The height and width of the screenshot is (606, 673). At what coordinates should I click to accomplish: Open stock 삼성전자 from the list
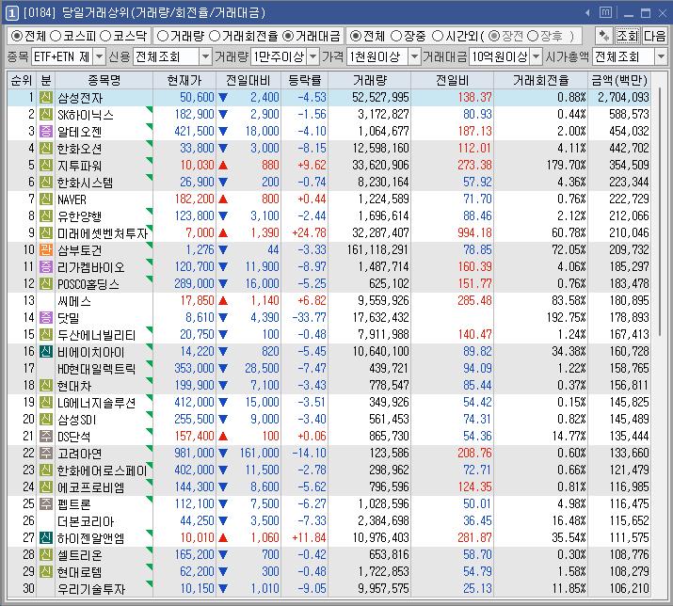[x=80, y=98]
